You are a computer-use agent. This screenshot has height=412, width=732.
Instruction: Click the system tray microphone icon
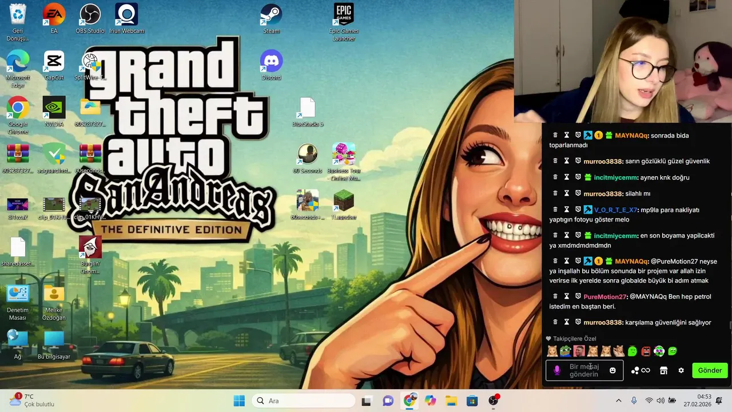point(634,401)
